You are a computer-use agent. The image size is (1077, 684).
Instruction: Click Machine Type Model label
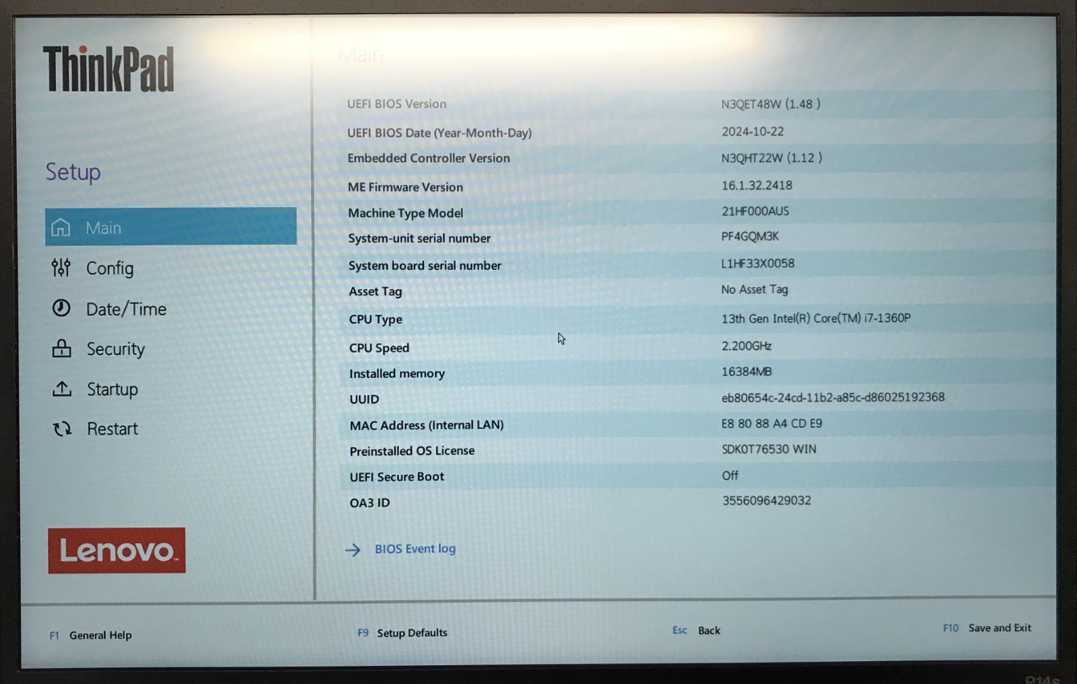coord(405,213)
